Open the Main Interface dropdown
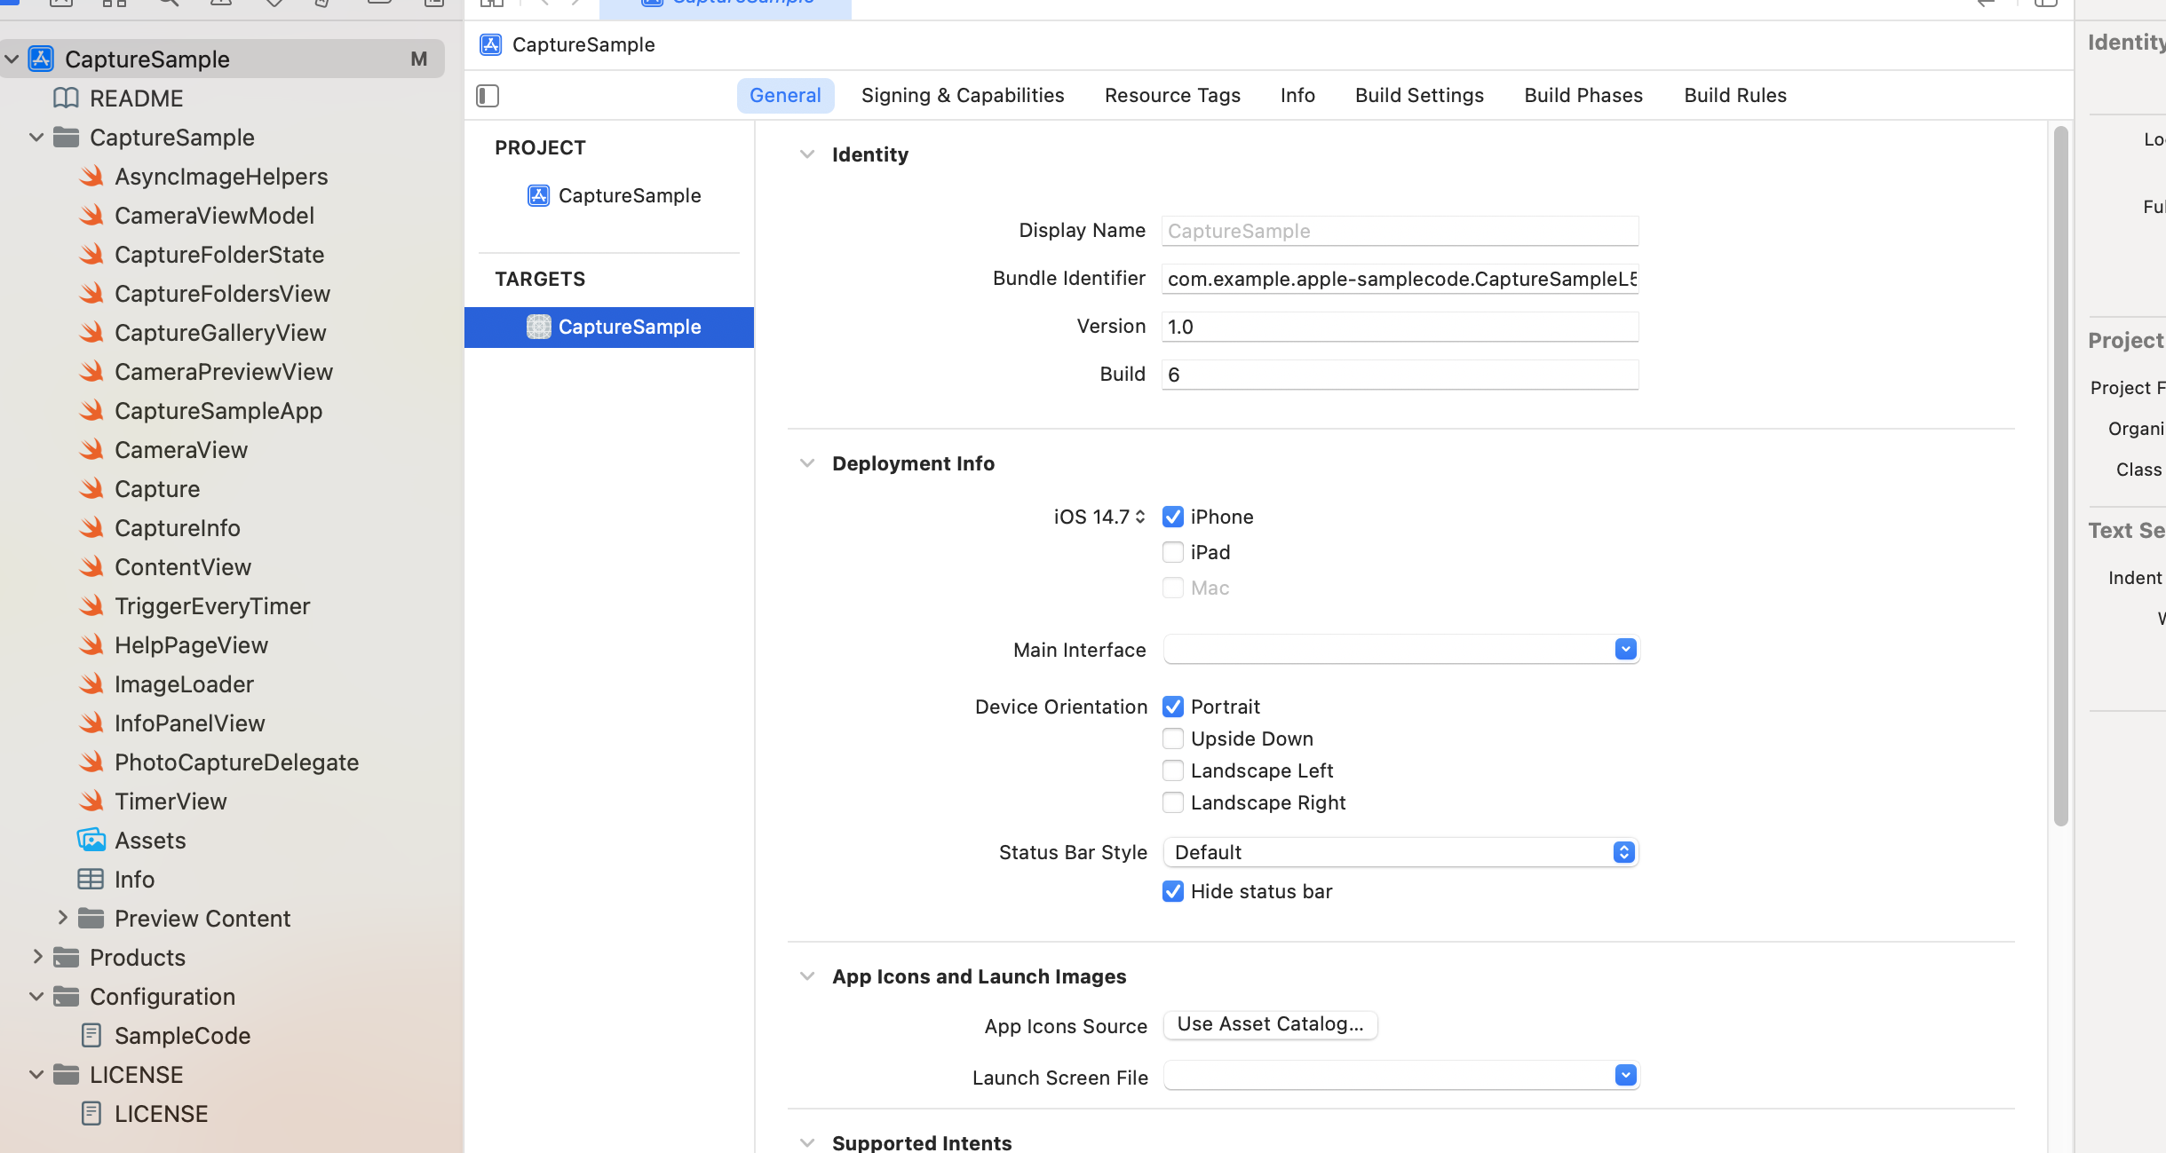 (1625, 650)
